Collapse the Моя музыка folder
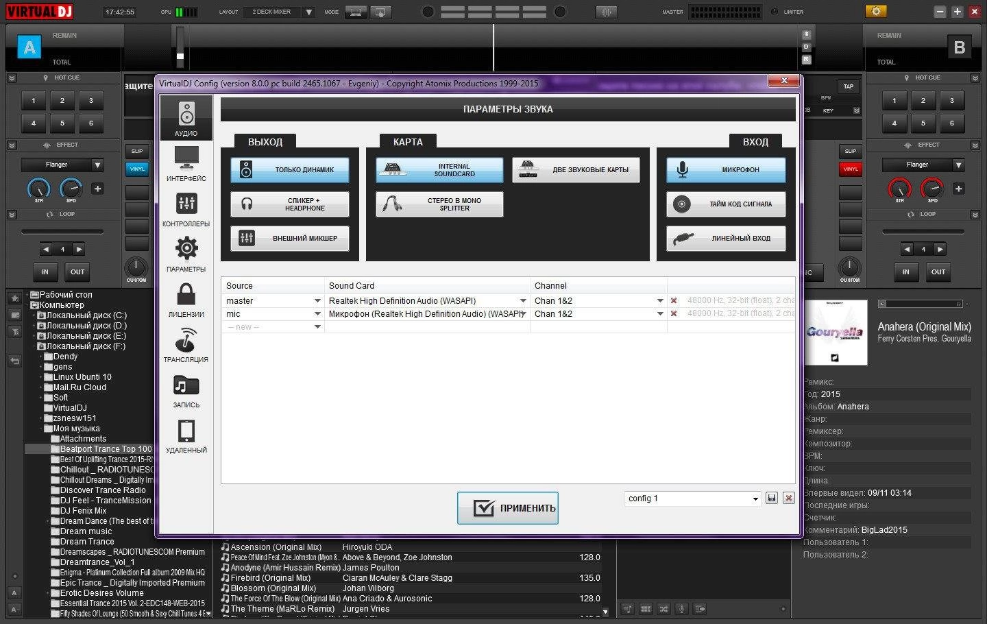987x624 pixels. click(42, 429)
